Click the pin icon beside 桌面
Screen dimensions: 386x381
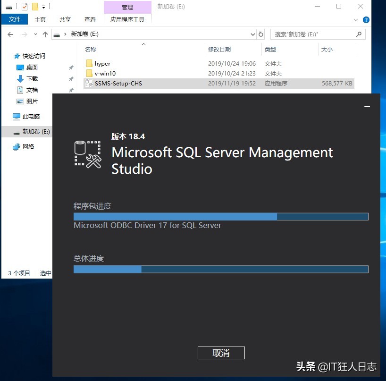click(71, 68)
